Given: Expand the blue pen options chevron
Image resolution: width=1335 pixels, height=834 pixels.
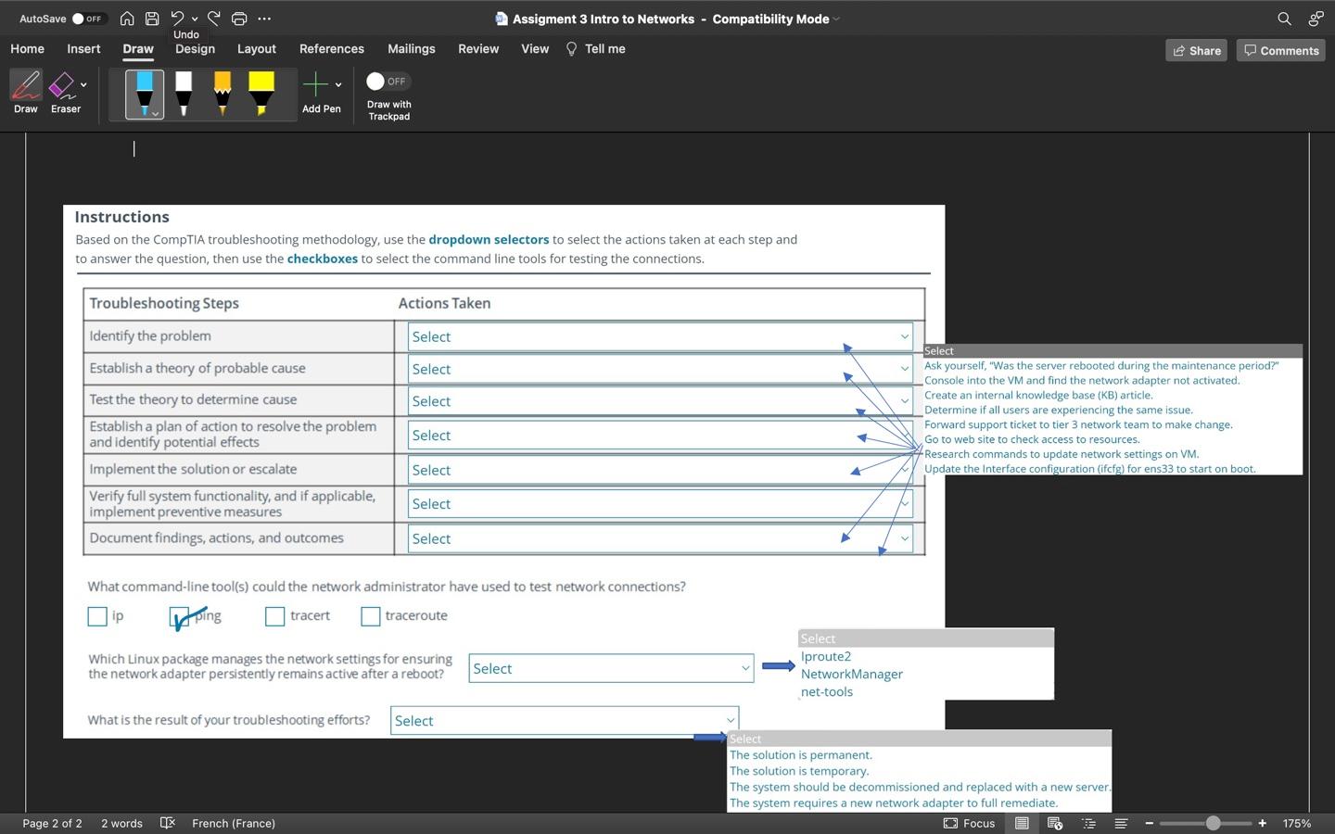Looking at the screenshot, I should point(156,113).
